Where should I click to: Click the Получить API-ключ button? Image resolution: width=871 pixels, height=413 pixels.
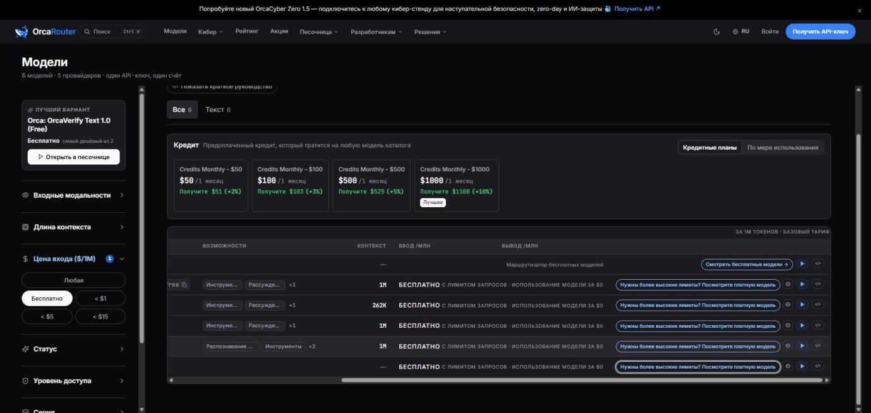point(820,32)
